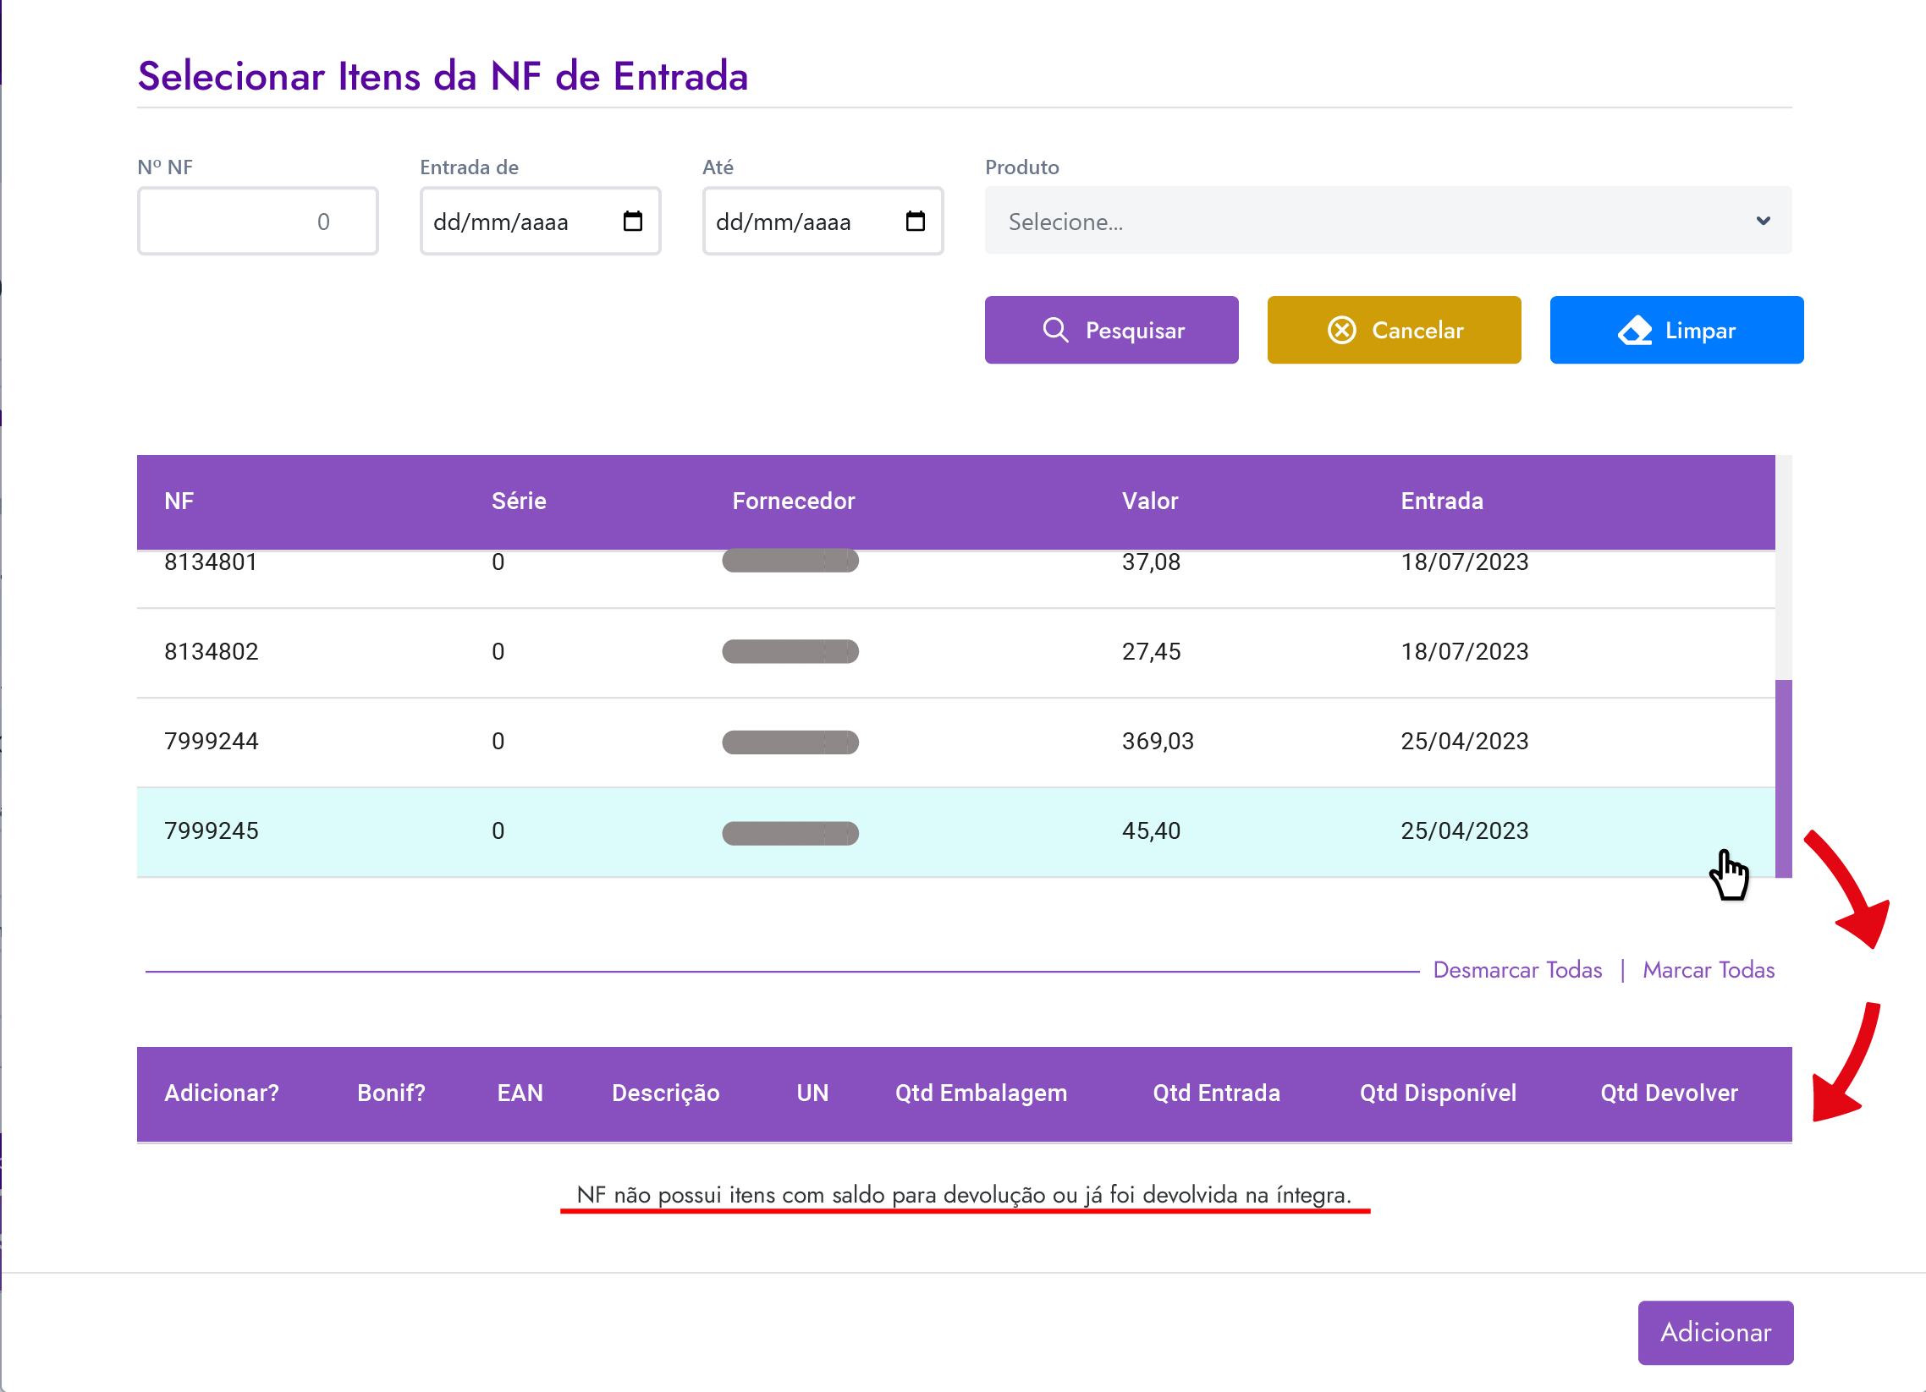Click the eraser icon on Limpar button
Image resolution: width=1926 pixels, height=1392 pixels.
(1635, 330)
